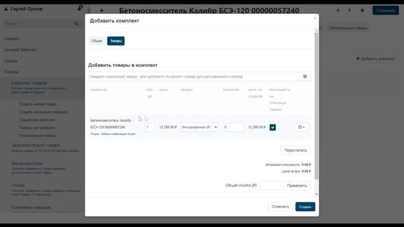Click the Пересчитать button
The width and height of the screenshot is (404, 227).
tap(295, 150)
